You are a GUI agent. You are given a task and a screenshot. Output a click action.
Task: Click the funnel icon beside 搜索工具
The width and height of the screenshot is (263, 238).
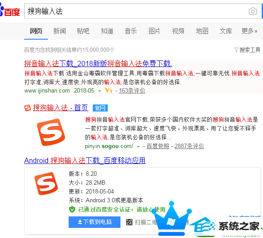point(236,50)
